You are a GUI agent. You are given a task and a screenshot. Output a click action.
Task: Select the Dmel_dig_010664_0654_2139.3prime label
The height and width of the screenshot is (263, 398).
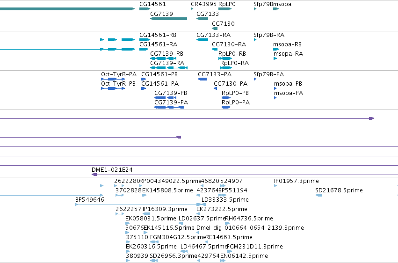pyautogui.click(x=250, y=228)
